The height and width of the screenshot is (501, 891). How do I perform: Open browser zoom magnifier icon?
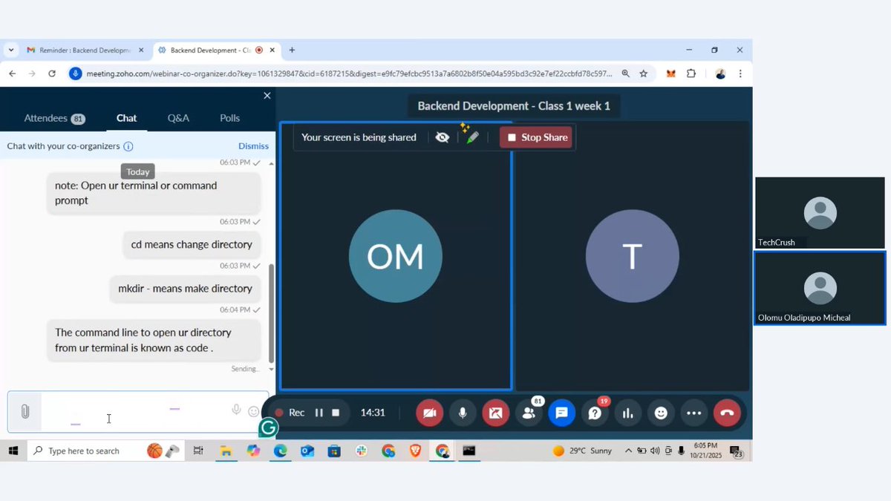pyautogui.click(x=626, y=73)
